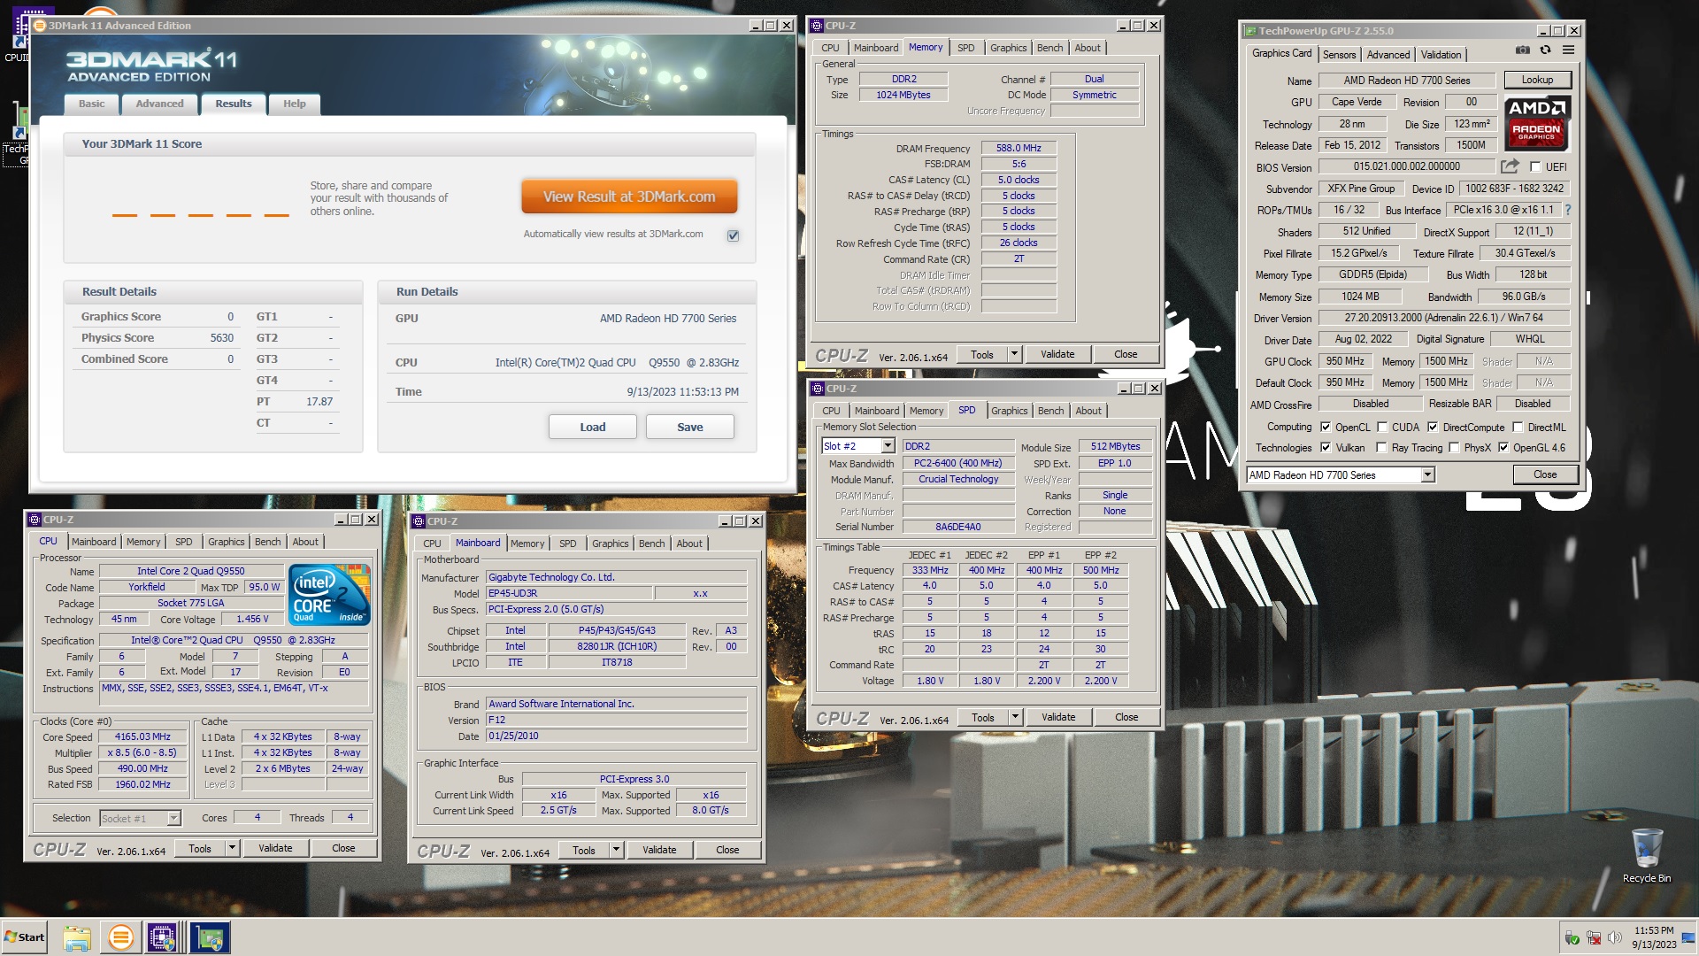Click the Serial Number 8A6DE4A0 field
This screenshot has height=956, width=1699.
(x=957, y=527)
